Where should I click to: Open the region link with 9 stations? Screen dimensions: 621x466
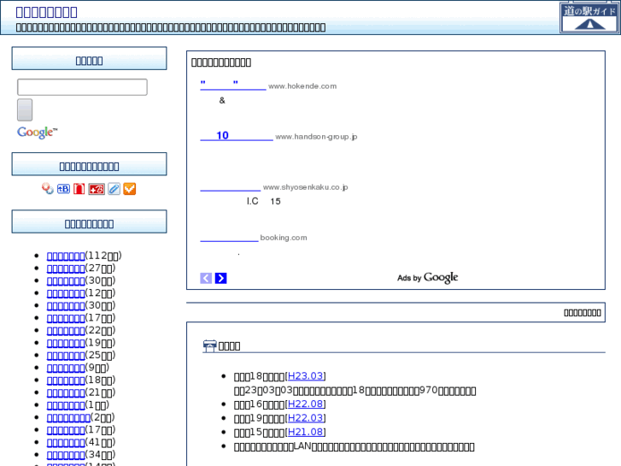point(66,368)
